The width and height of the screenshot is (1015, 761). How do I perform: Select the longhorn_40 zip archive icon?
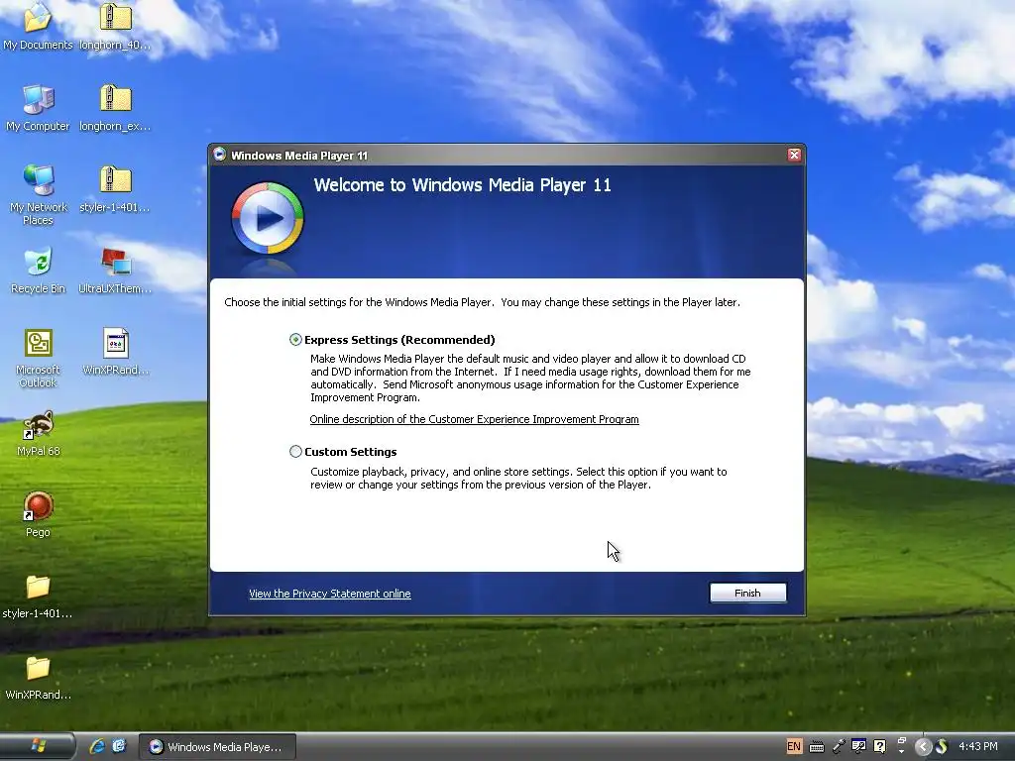pos(115,27)
